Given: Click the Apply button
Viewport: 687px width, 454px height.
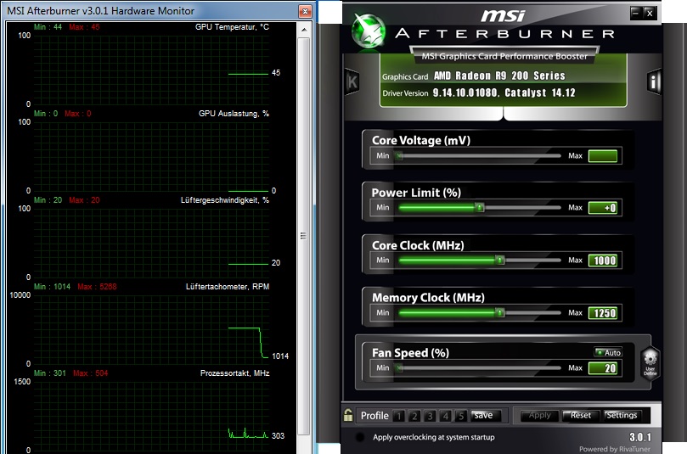Looking at the screenshot, I should pyautogui.click(x=539, y=416).
